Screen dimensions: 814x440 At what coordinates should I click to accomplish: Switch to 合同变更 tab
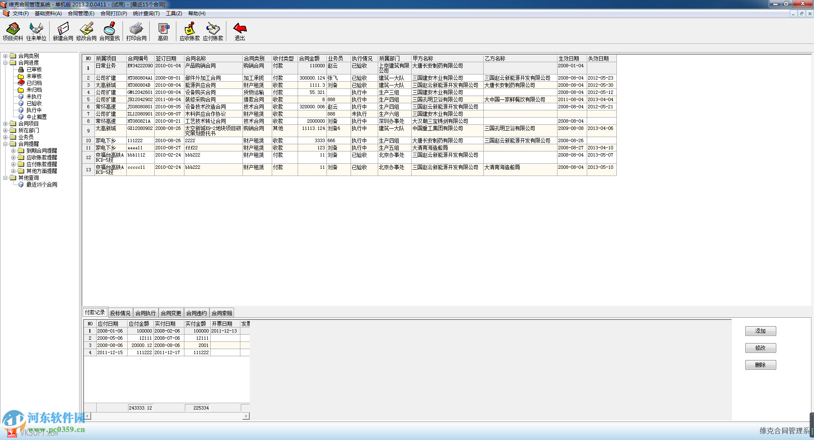coord(171,313)
